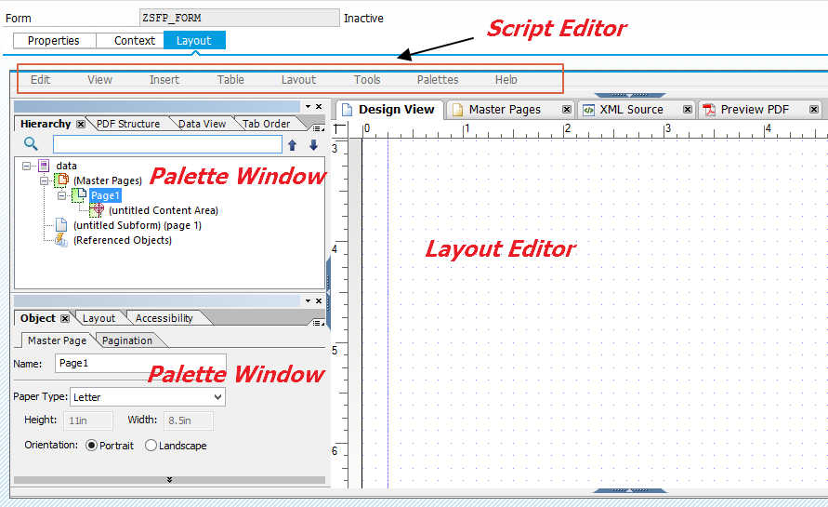Click the untitled Subform page icon

(61, 225)
